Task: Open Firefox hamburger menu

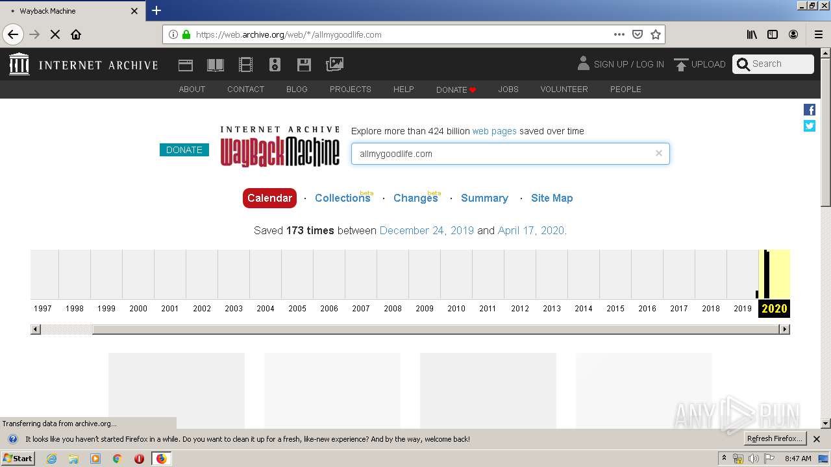Action: [818, 34]
